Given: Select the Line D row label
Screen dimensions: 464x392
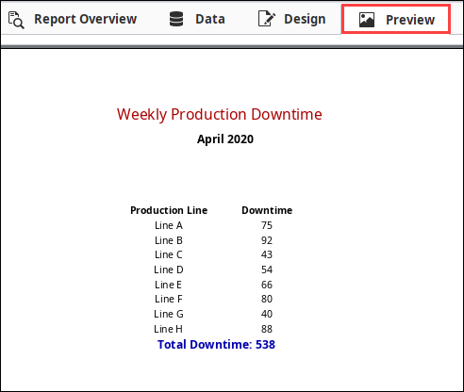Looking at the screenshot, I should (169, 269).
